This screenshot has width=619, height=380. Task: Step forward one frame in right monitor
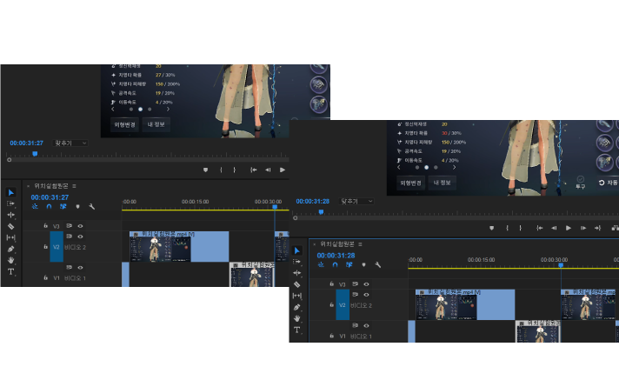(x=583, y=228)
